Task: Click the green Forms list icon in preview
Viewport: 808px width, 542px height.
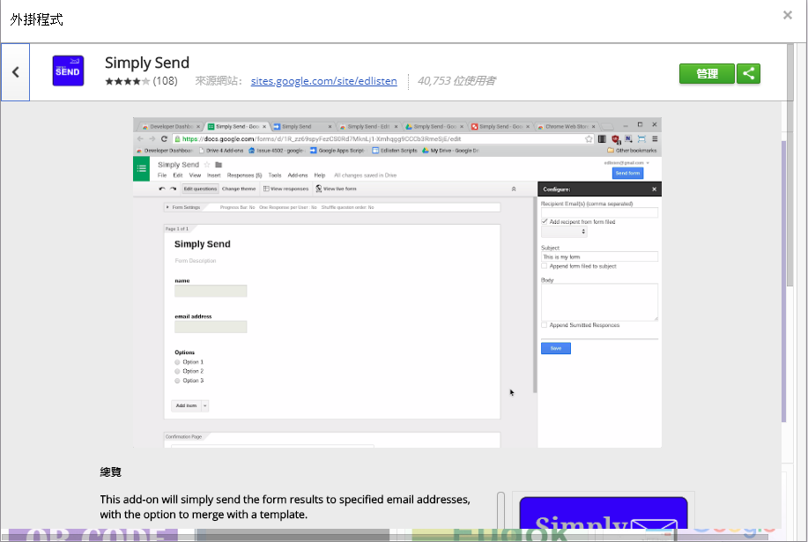Action: click(x=141, y=168)
